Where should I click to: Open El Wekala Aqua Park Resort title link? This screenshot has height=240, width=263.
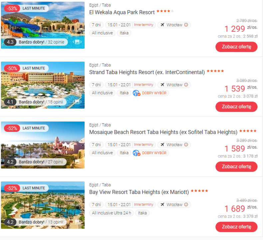(x=122, y=12)
